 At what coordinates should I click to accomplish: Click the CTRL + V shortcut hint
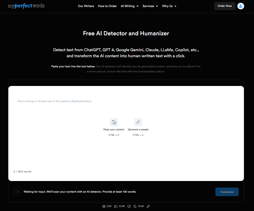114,135
